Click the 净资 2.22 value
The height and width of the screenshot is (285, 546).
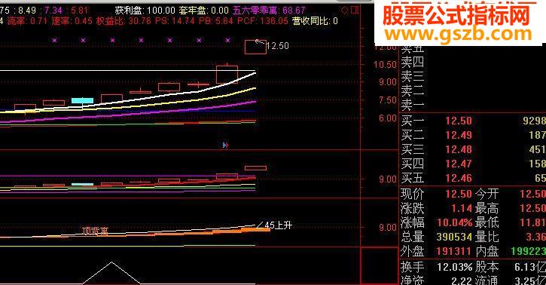462,280
